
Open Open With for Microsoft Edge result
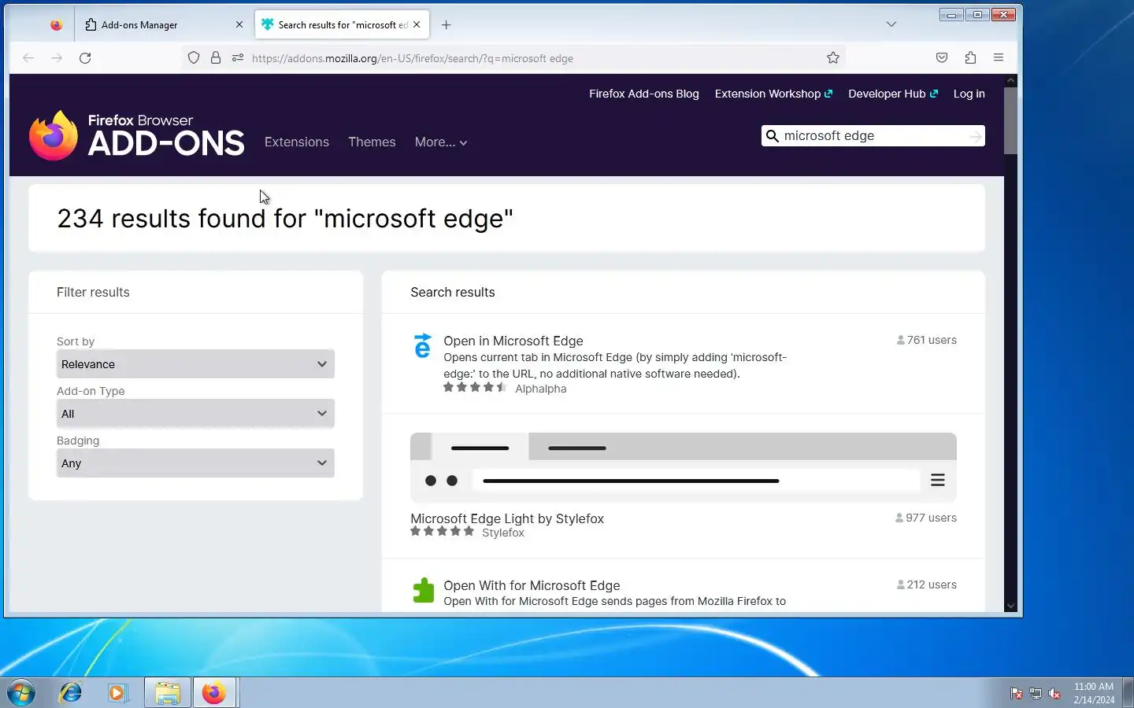point(532,585)
